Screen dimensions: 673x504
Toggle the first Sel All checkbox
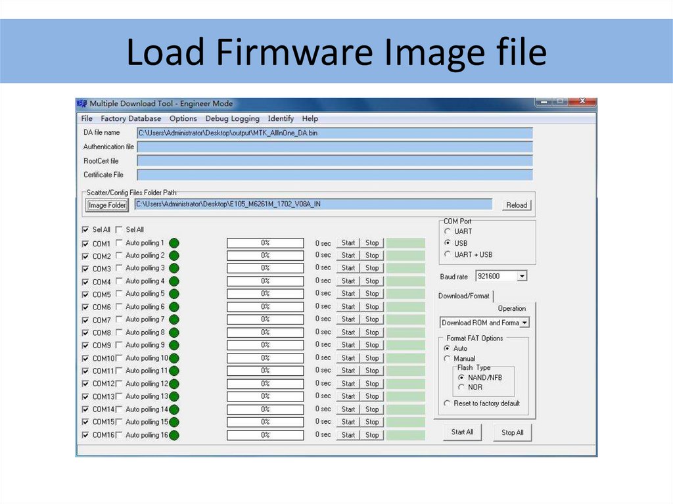tap(85, 230)
